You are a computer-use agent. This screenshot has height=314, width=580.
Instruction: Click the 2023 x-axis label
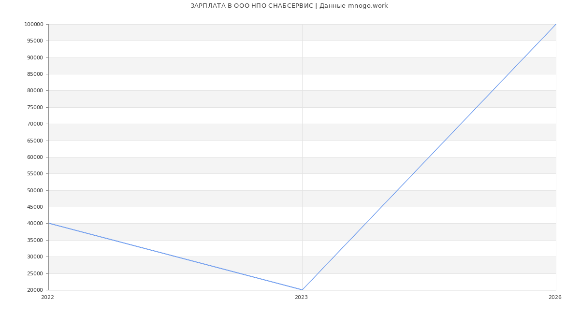(x=301, y=298)
